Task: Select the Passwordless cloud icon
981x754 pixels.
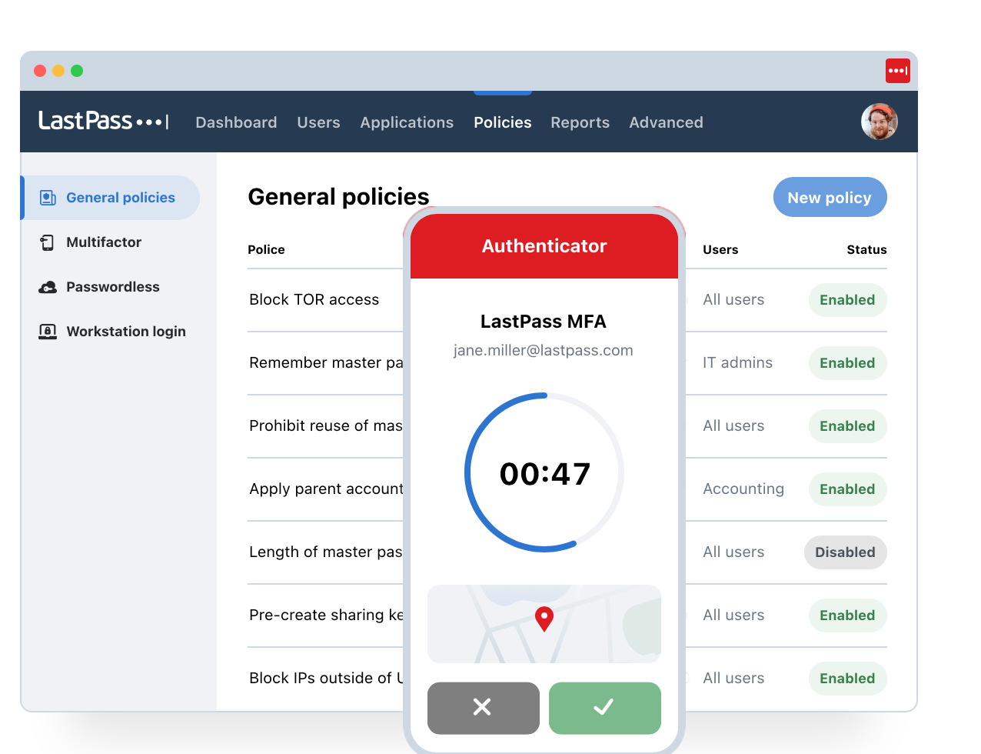Action: coord(47,286)
